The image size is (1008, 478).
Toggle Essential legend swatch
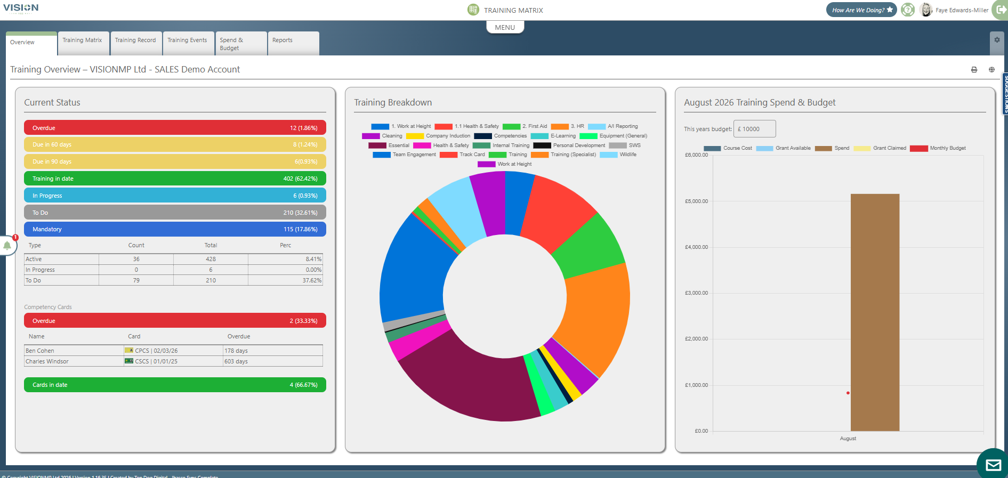pyautogui.click(x=377, y=145)
